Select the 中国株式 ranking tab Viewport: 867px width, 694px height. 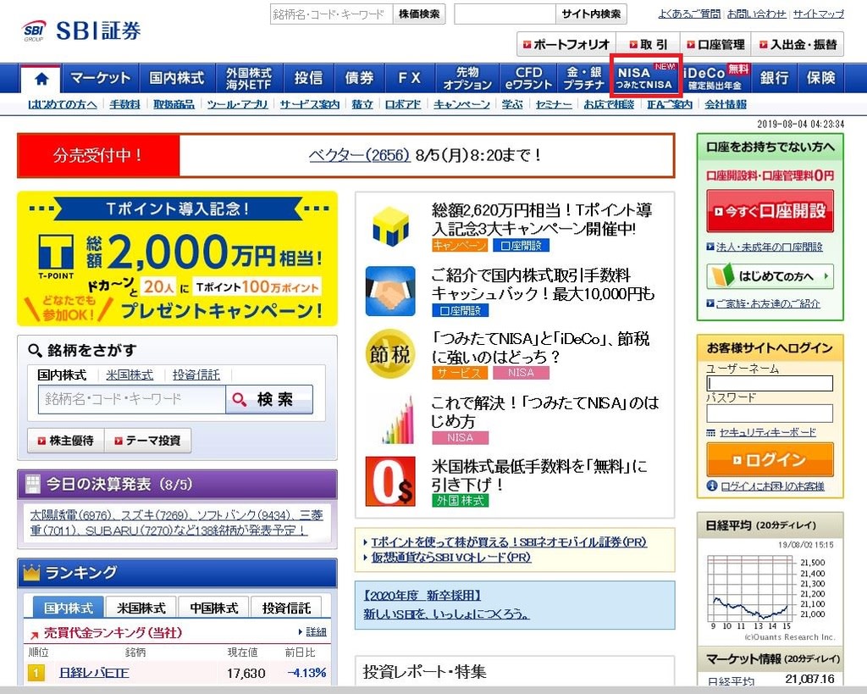click(214, 608)
